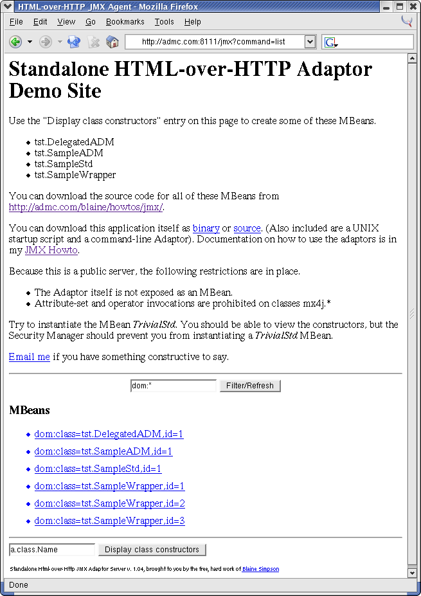Click the scrollbar up arrow
The width and height of the screenshot is (421, 596).
412,58
